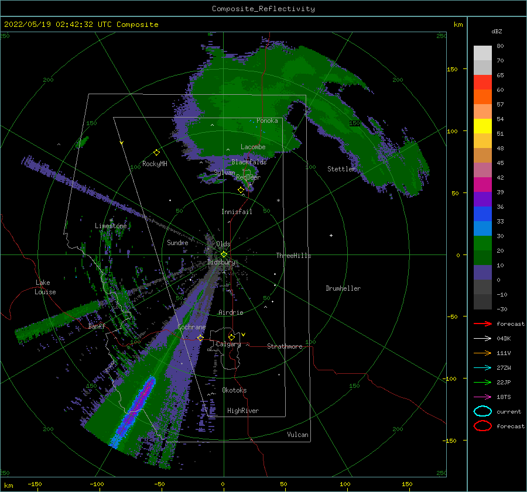Click the Limestone label
Screen dimensions: 527x492
coord(111,226)
